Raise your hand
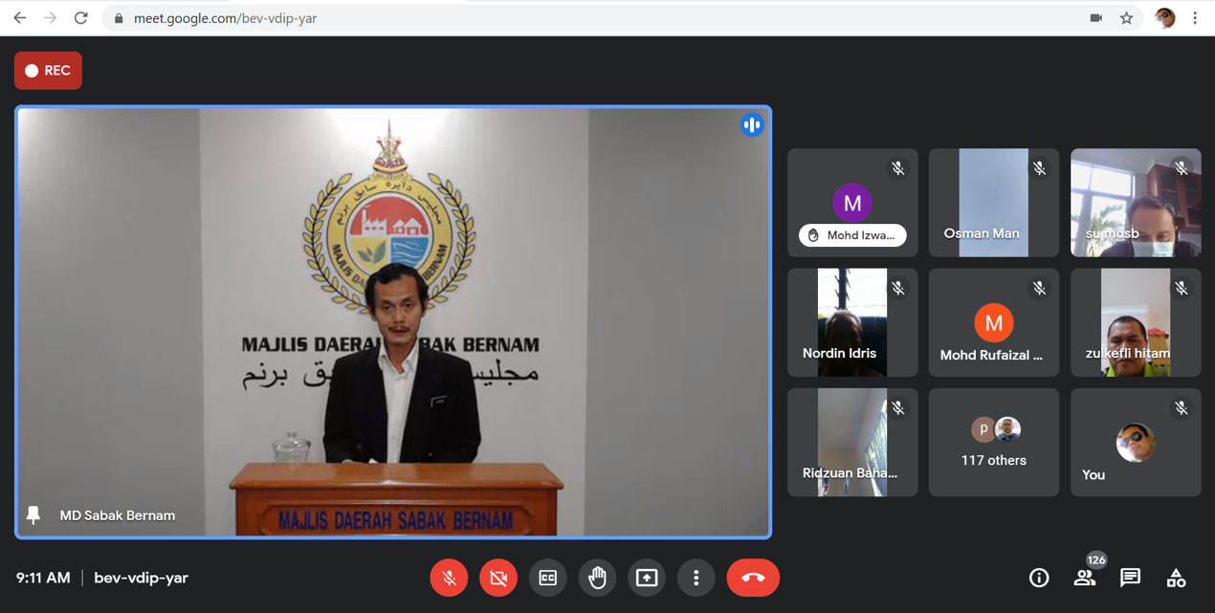Image resolution: width=1215 pixels, height=613 pixels. [x=598, y=578]
